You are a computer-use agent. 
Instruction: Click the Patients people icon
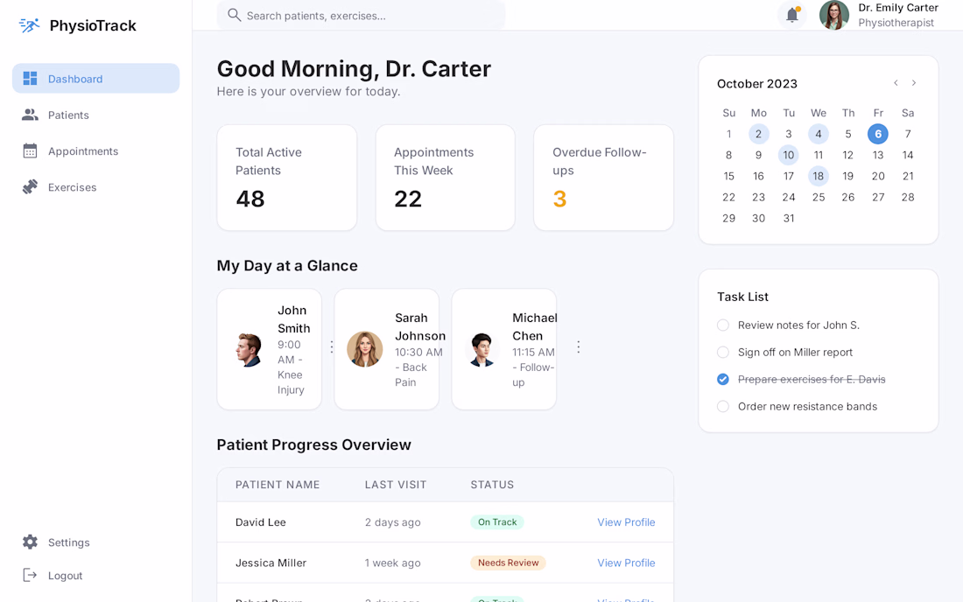point(30,115)
